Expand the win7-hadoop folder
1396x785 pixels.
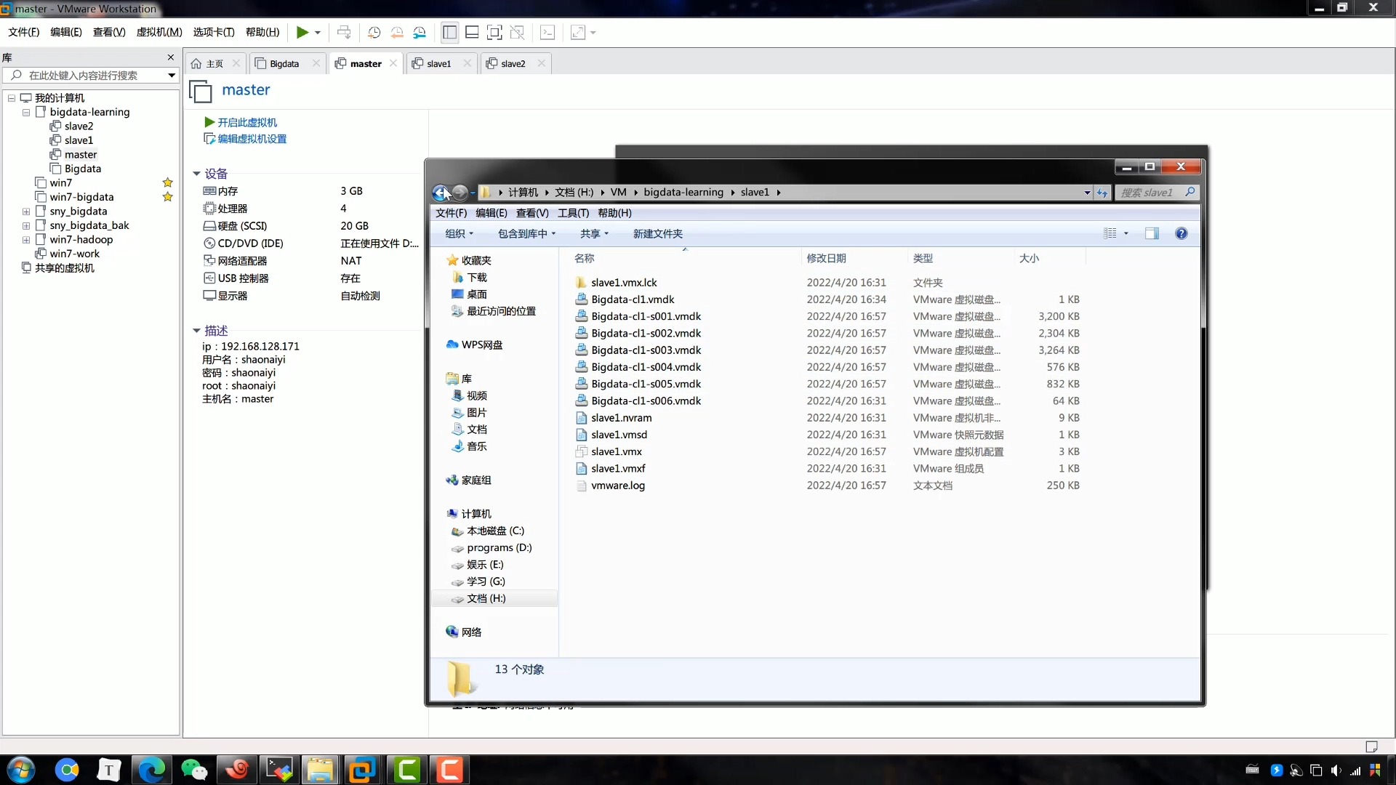click(26, 240)
